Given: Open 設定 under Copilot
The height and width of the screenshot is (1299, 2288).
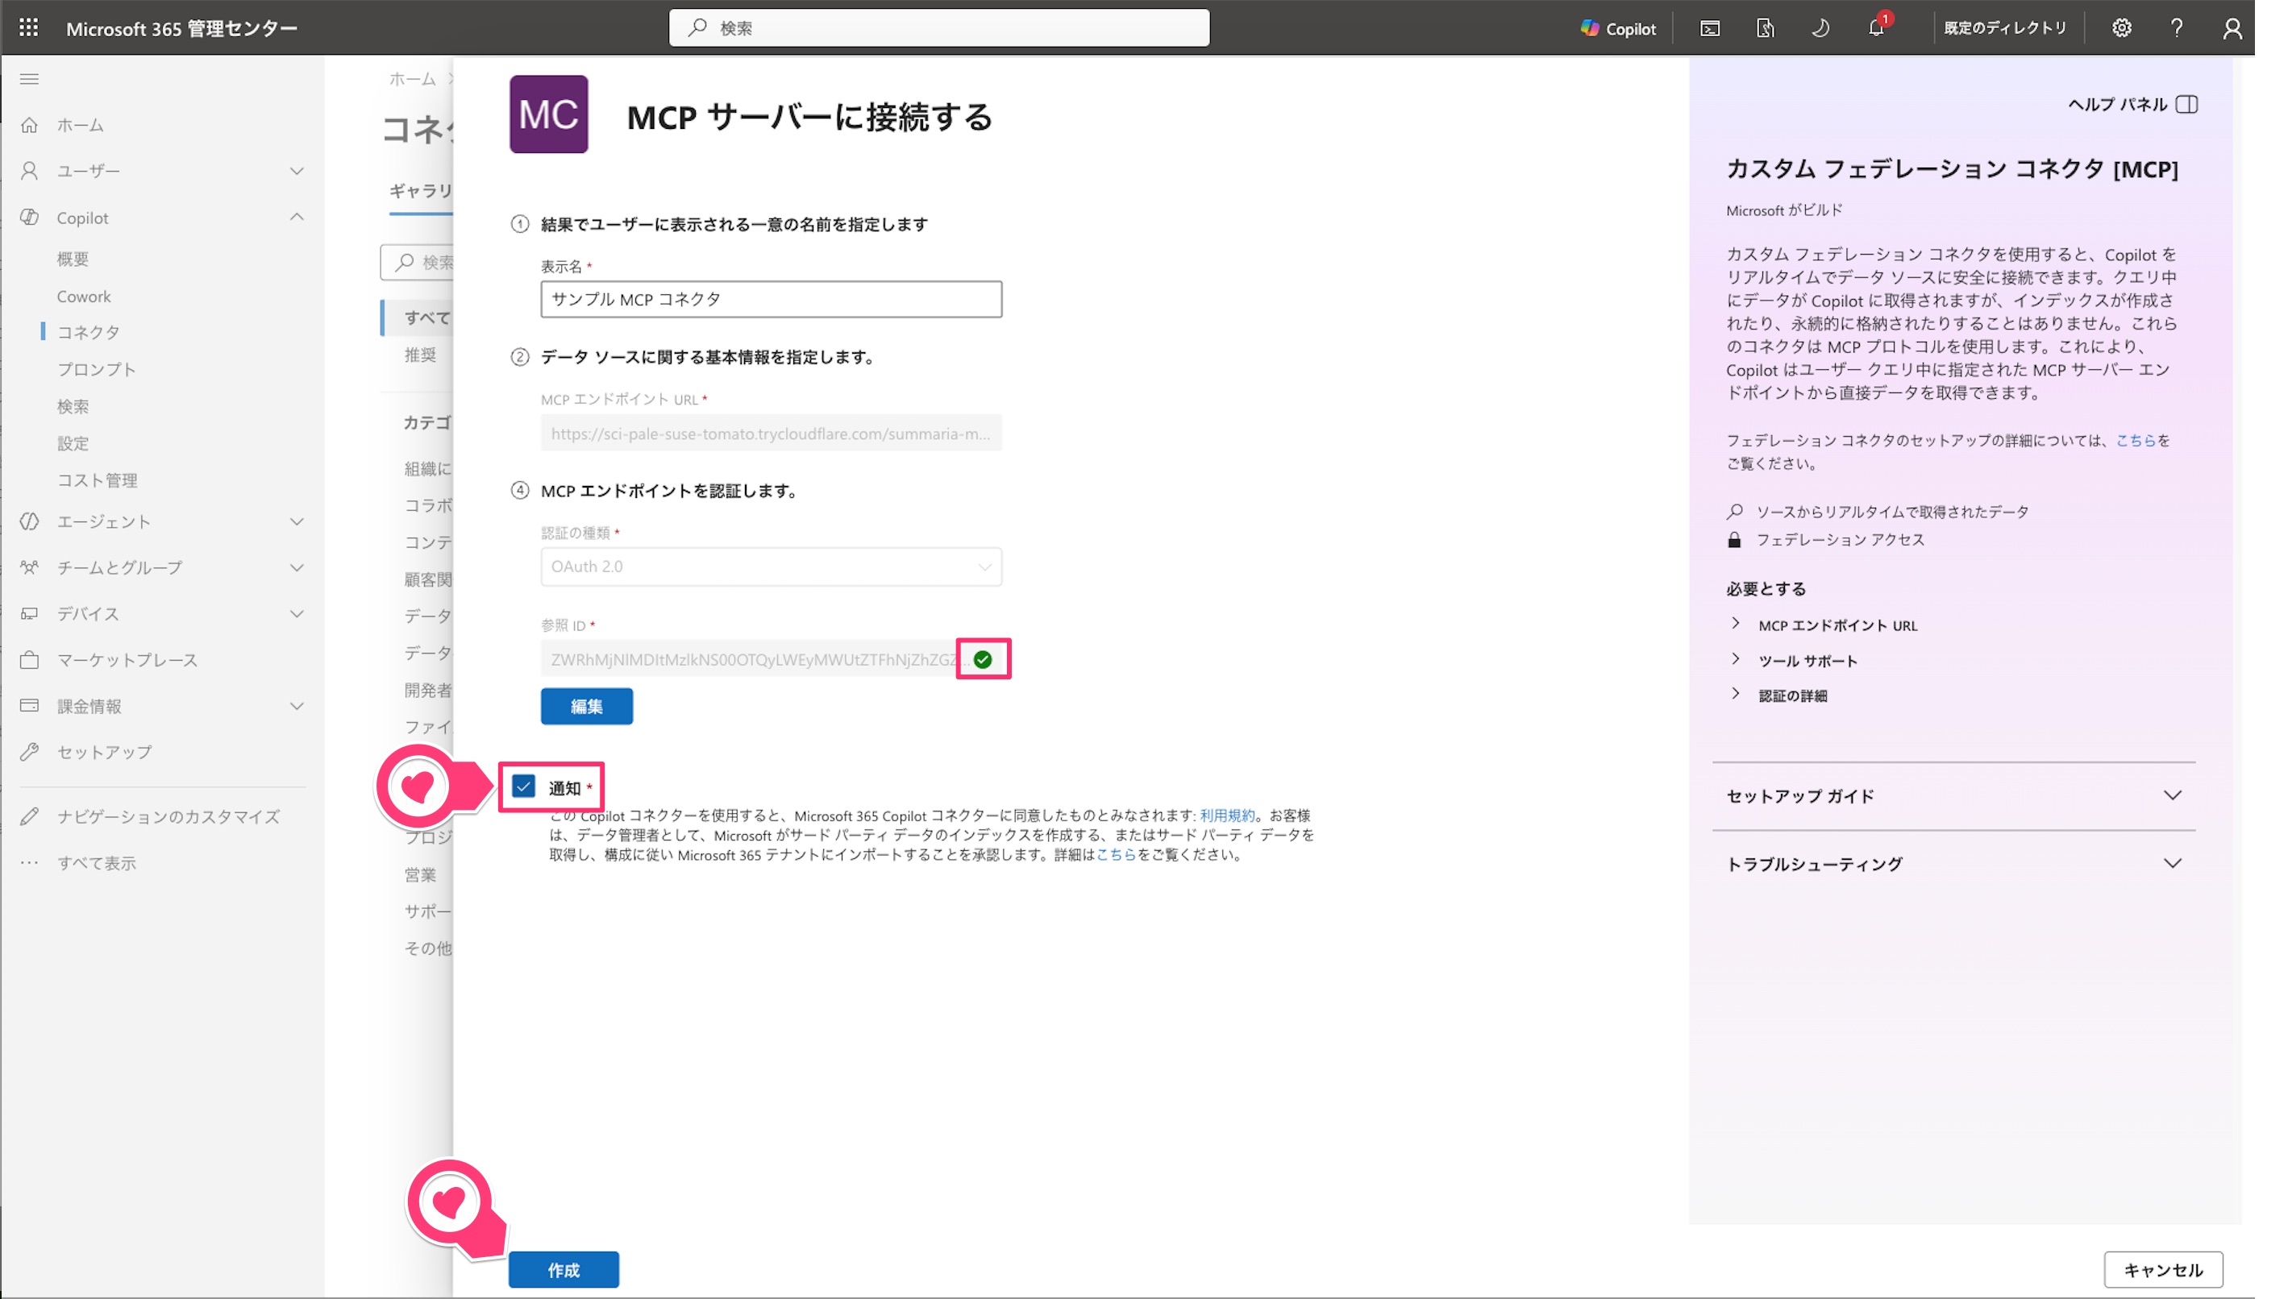Looking at the screenshot, I should point(73,443).
